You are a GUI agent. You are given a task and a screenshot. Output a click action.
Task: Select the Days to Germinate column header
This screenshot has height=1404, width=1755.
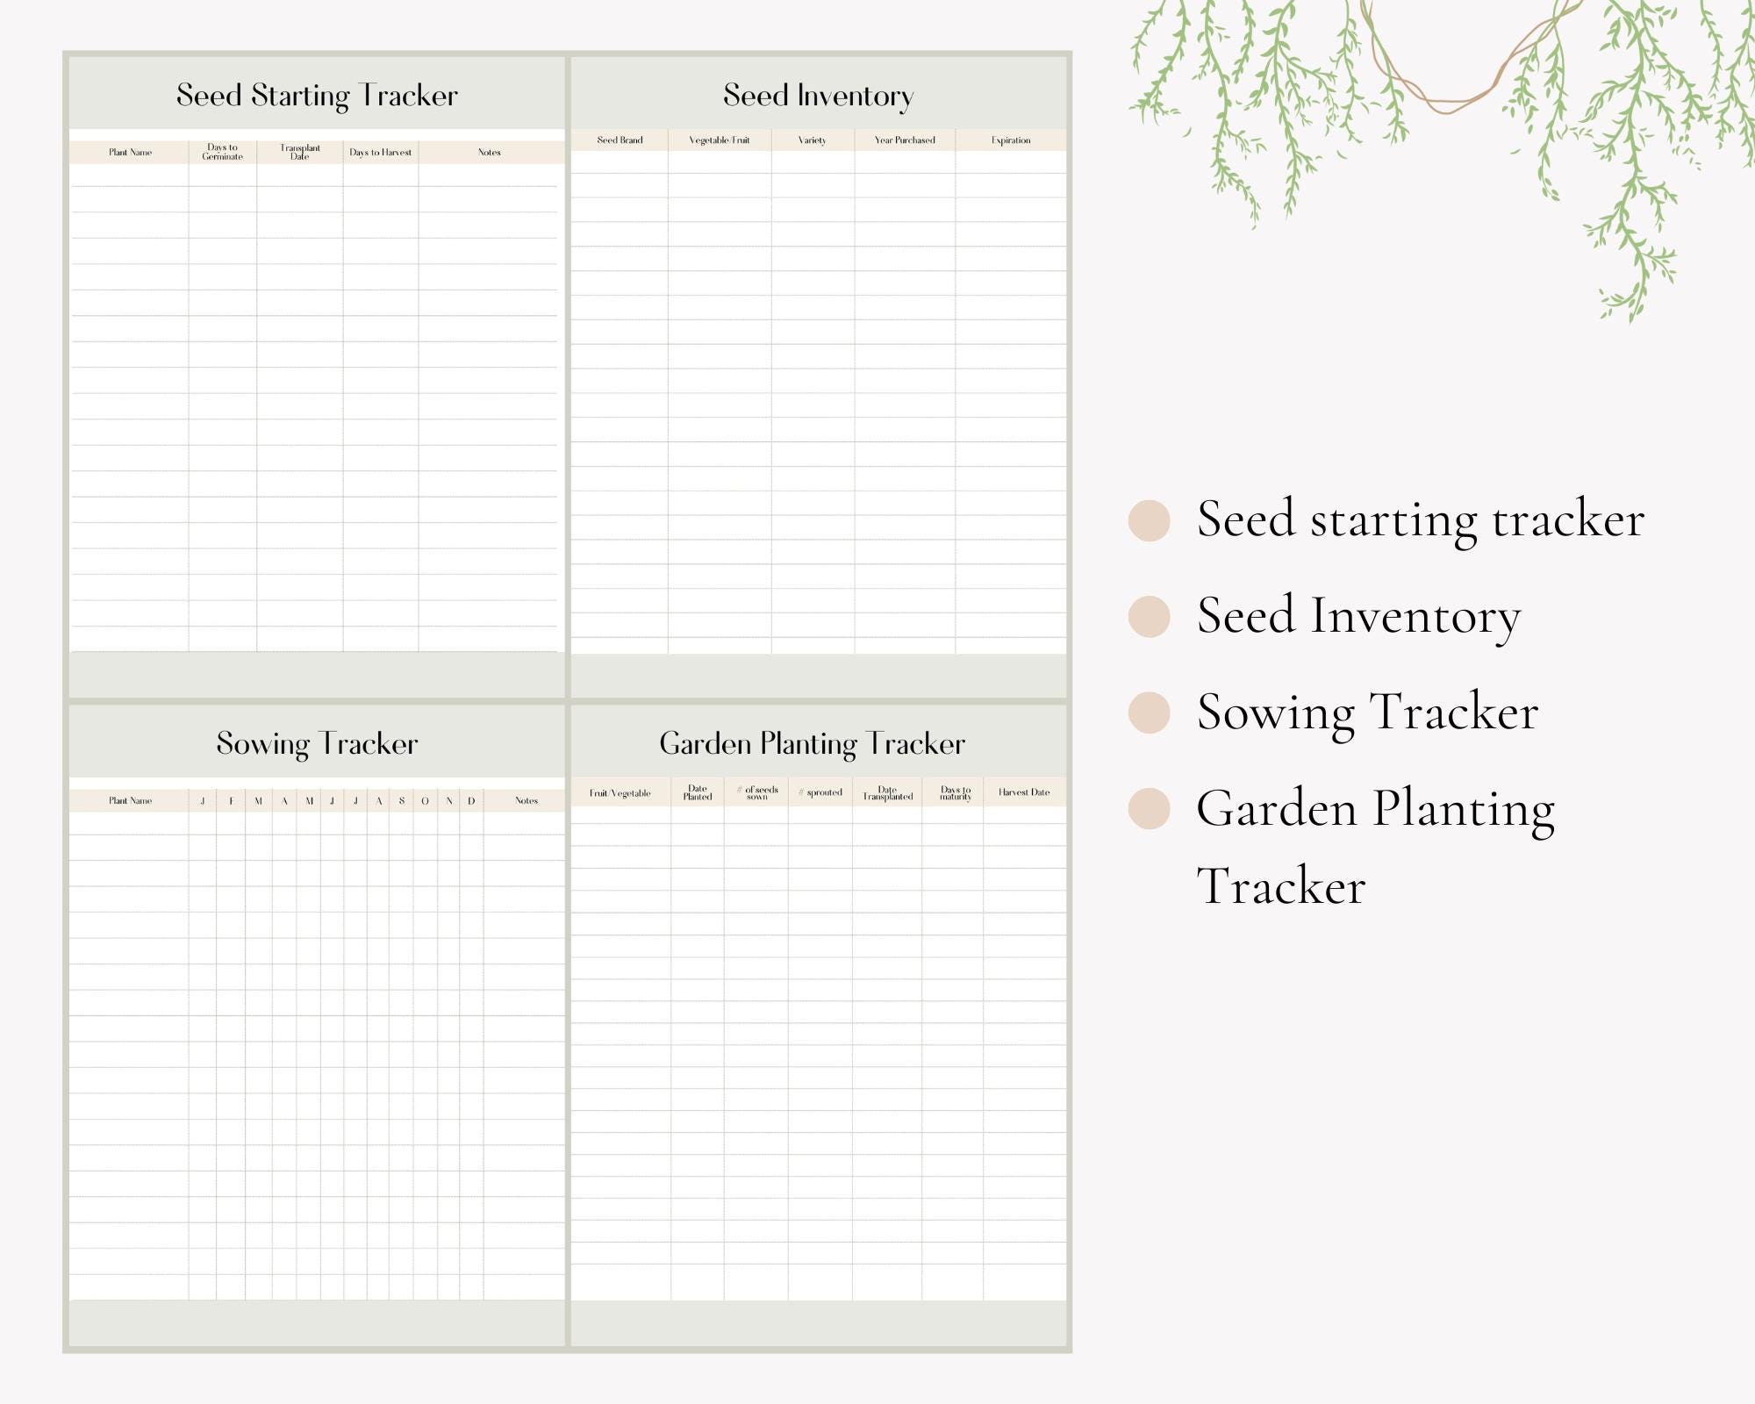click(222, 152)
